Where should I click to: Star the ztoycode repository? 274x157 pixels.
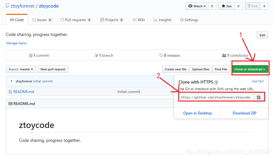tap(227, 6)
